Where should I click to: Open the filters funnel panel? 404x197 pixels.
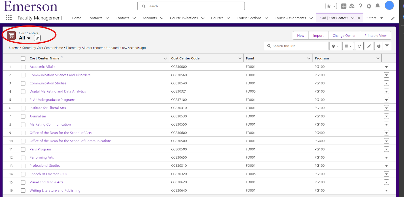coord(387,46)
